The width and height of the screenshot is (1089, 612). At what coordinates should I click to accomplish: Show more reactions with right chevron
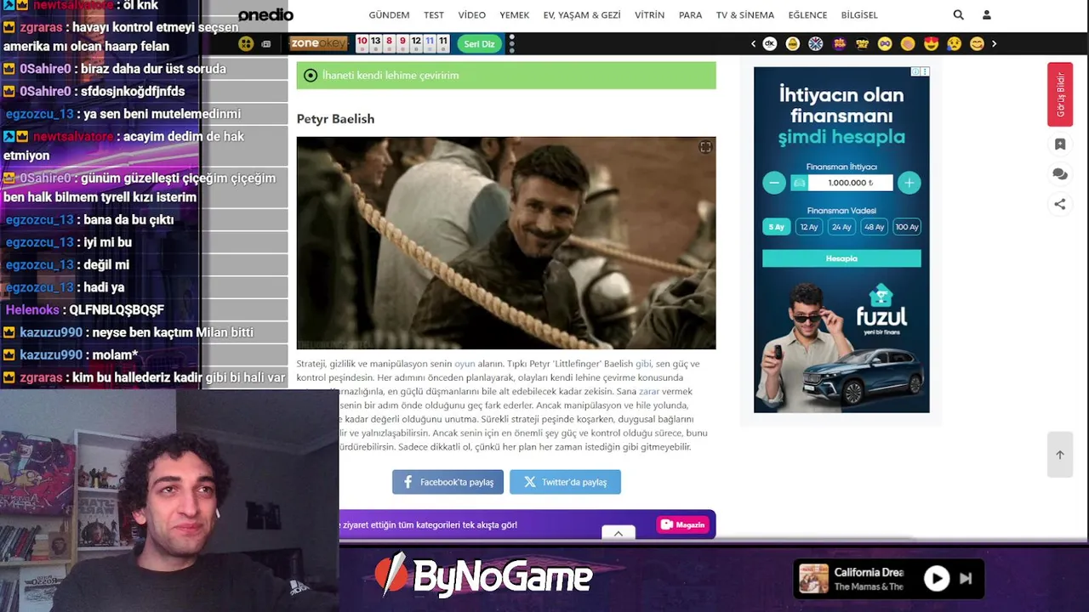click(x=994, y=43)
